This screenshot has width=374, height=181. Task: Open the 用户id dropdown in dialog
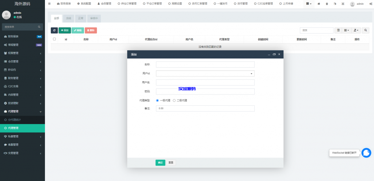[x=205, y=73]
